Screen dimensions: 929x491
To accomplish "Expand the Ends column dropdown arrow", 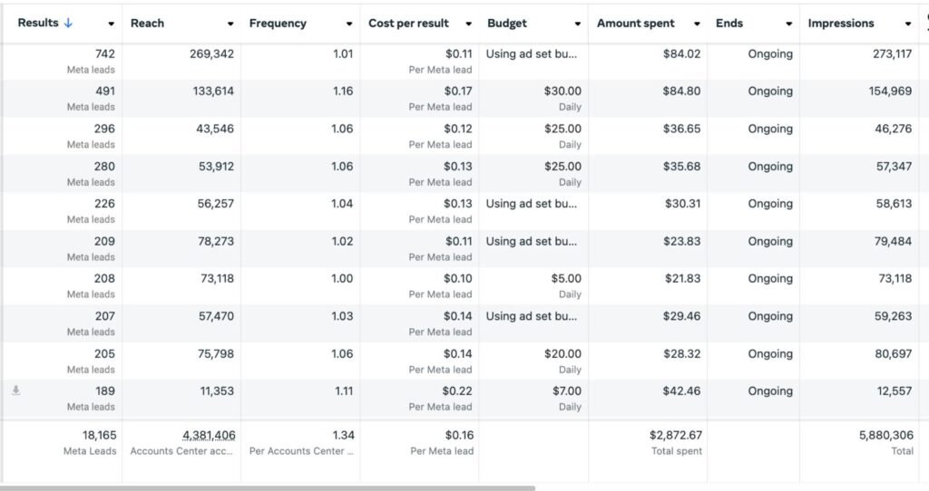I will (x=788, y=24).
